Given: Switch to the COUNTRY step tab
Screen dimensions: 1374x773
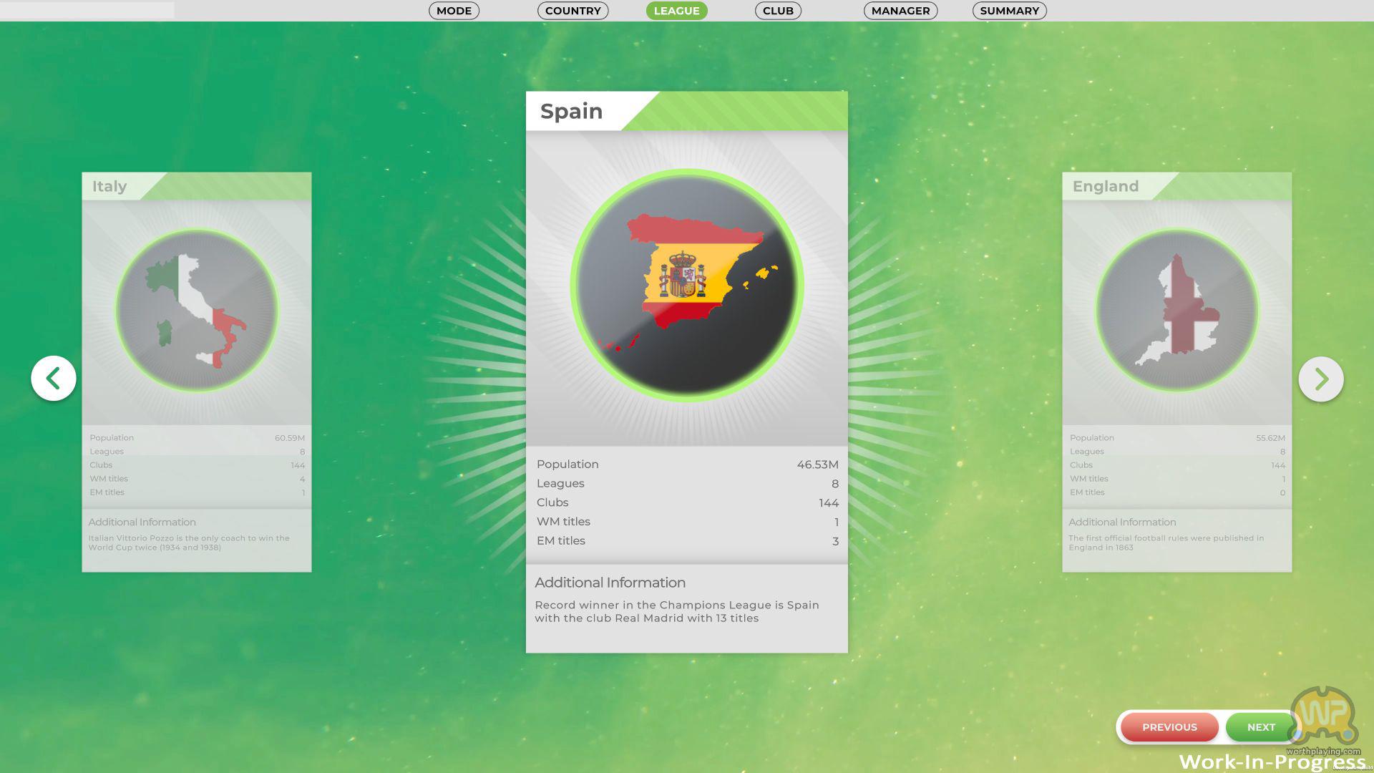Looking at the screenshot, I should pos(572,11).
